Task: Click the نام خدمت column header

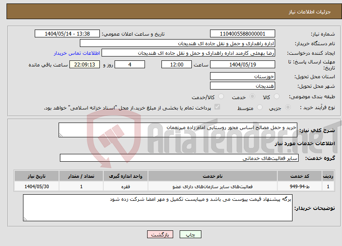Action: 213,176
